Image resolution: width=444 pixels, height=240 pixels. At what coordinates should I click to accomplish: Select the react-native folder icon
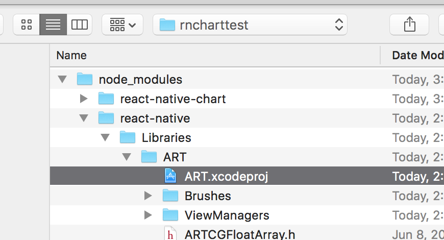pos(106,118)
